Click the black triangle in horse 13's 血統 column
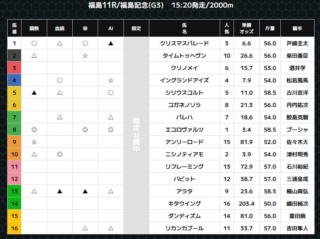This screenshot has height=239, width=320. [60, 191]
